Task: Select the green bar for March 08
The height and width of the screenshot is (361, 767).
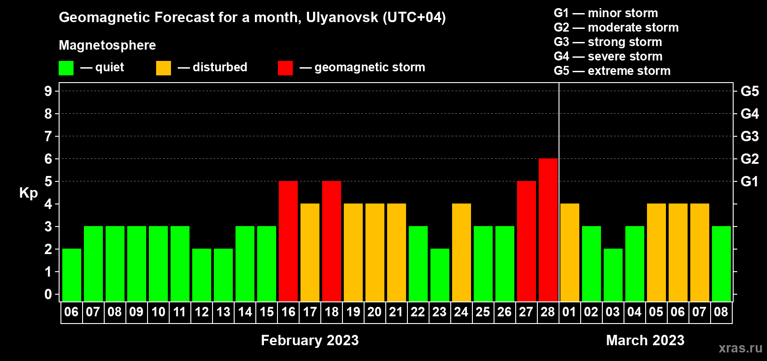Action: (x=721, y=264)
